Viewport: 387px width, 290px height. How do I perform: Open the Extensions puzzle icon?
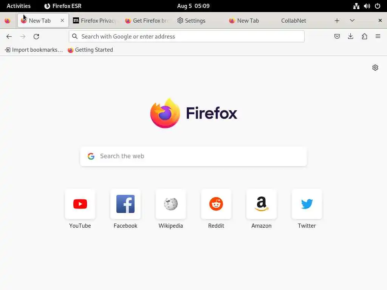point(364,36)
